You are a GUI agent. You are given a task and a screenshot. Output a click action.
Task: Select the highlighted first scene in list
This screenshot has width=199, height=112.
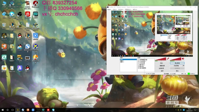pyautogui.click(x=128, y=59)
